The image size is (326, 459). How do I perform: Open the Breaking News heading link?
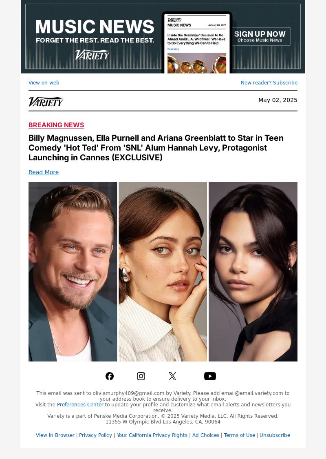click(56, 125)
